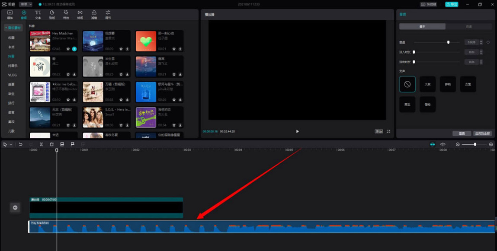Viewport: 497px width, 251px height.
Task: Expand the menu dropdown beside the app logo
Action: coord(26,4)
